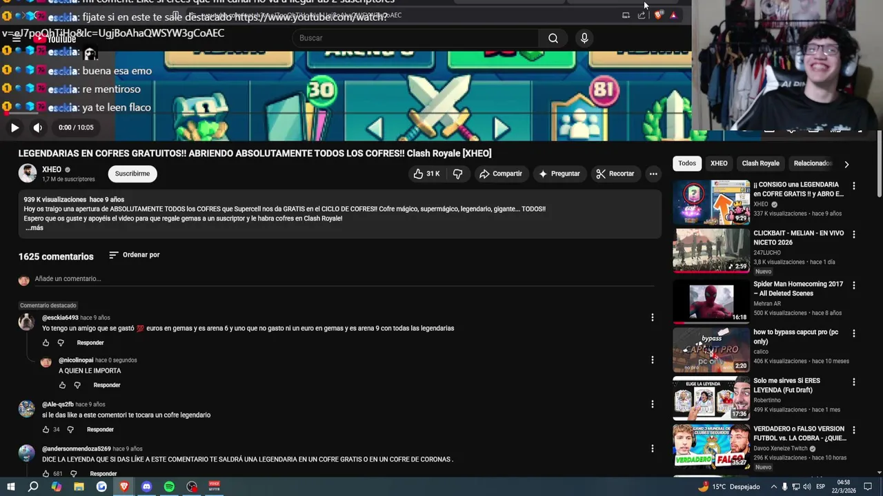This screenshot has height=496, width=883.
Task: Click inside the Buscar search field
Action: 417,38
